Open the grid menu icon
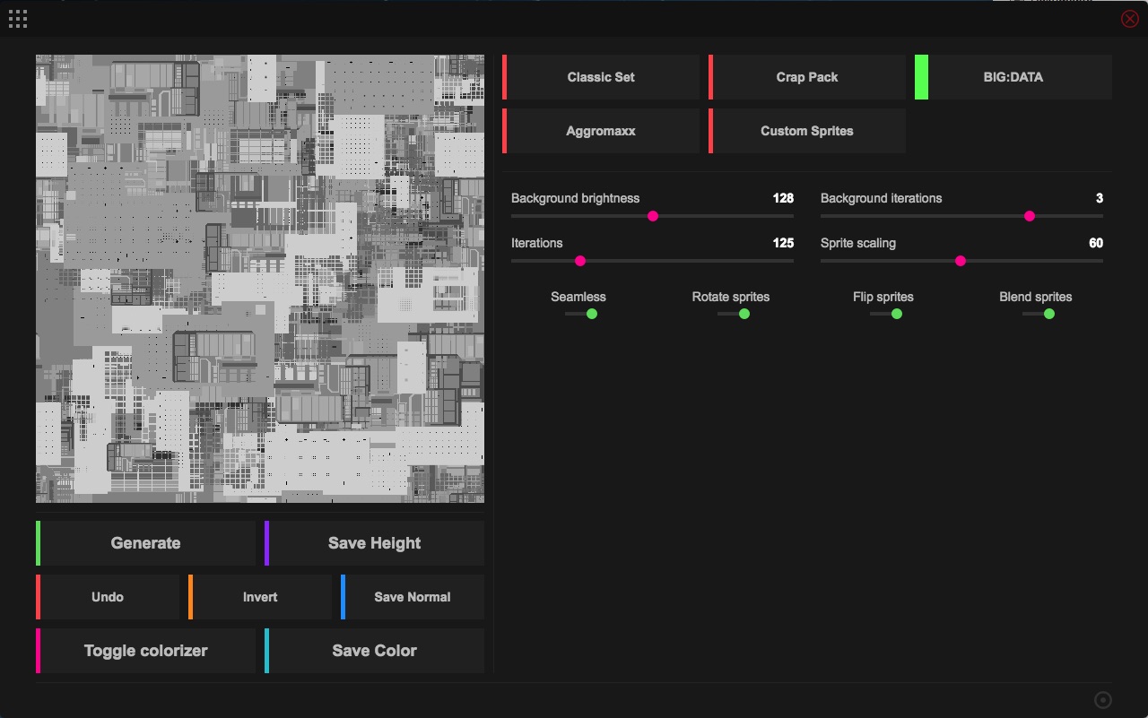The image size is (1148, 718). click(x=18, y=19)
